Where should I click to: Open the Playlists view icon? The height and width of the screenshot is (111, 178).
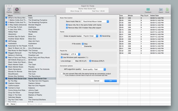click(x=9, y=10)
